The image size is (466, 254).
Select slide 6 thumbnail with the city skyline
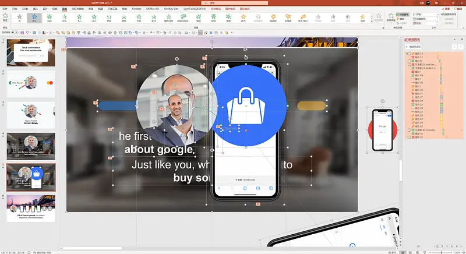31,208
